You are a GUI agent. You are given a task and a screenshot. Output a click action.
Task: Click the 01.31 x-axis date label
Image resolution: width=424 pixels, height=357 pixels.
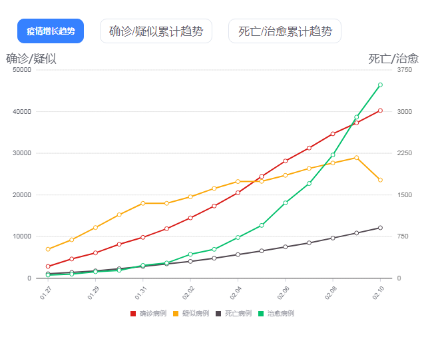[x=140, y=293]
